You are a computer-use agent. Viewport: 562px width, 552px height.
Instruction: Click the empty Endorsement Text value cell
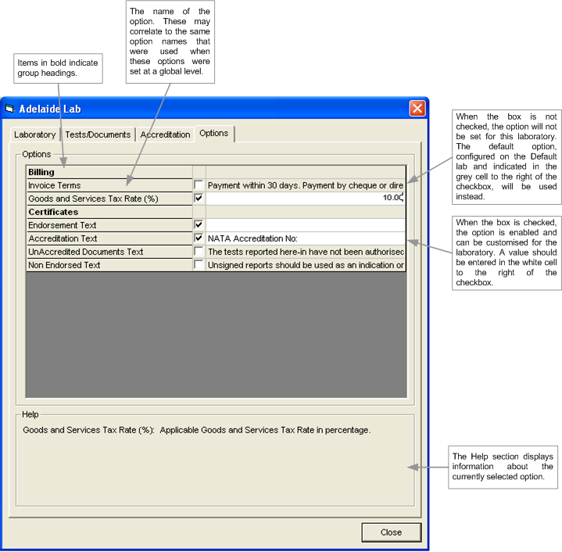(305, 225)
